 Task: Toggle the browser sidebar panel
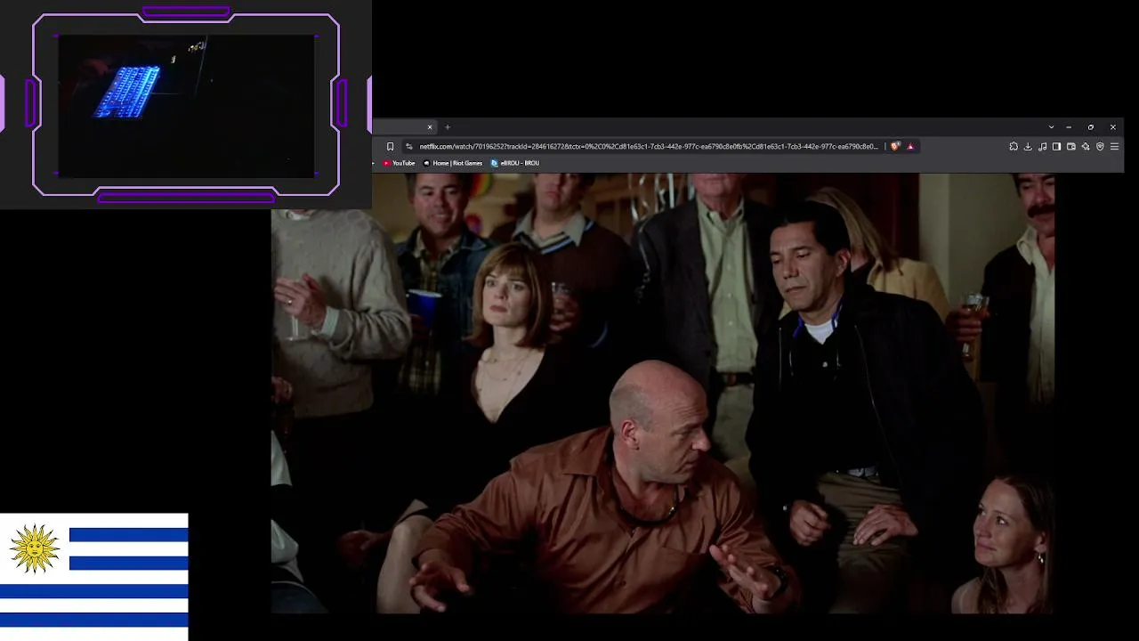[1056, 147]
